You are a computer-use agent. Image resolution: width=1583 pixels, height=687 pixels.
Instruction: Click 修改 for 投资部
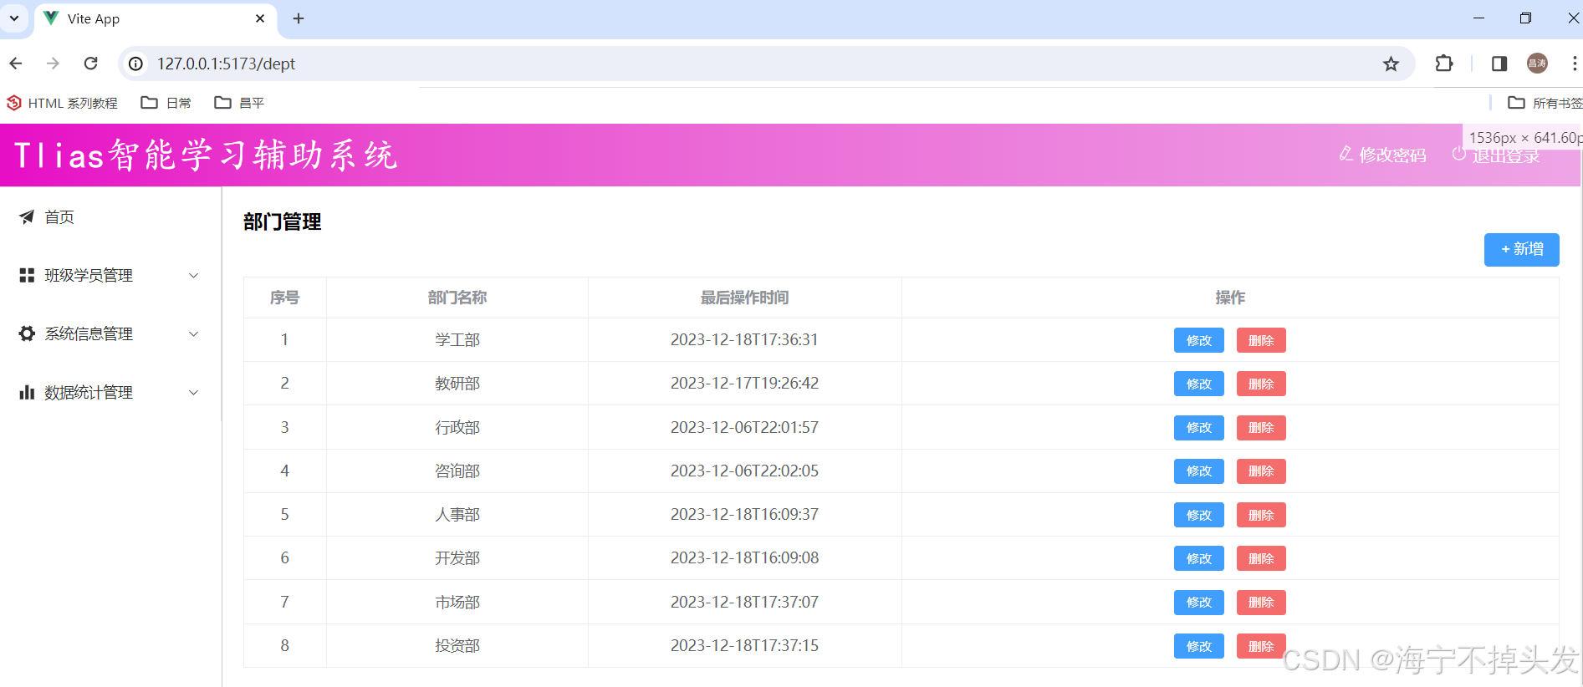[x=1199, y=646]
